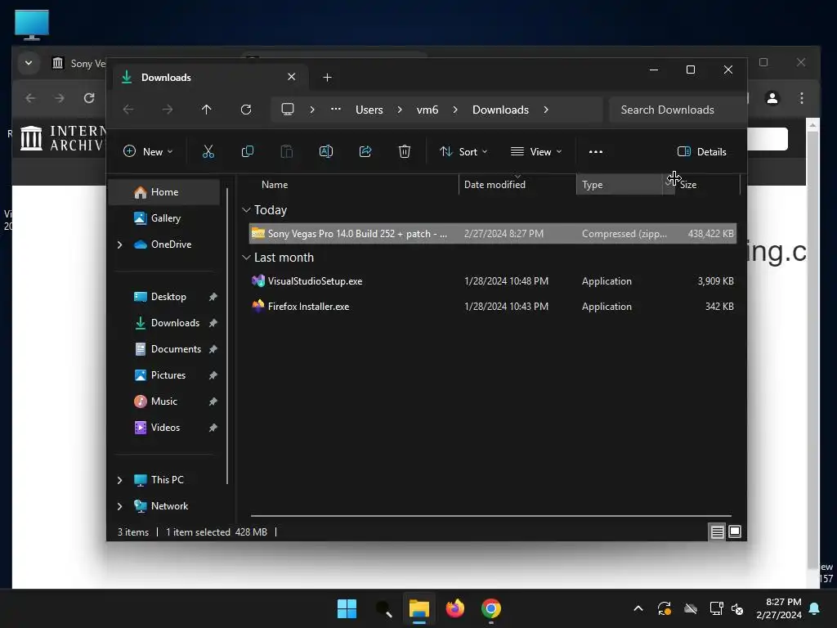This screenshot has height=628, width=837.
Task: Toggle the Details pane button
Action: click(702, 151)
